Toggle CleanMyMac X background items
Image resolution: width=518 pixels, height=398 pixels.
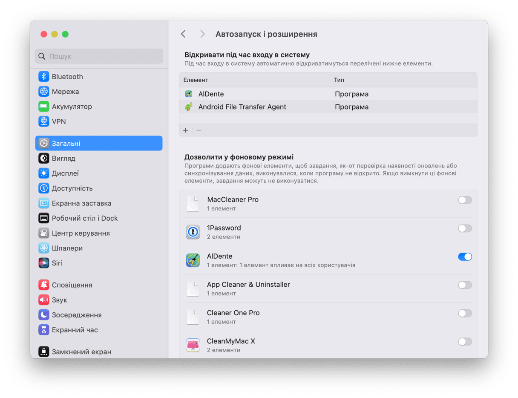[465, 341]
